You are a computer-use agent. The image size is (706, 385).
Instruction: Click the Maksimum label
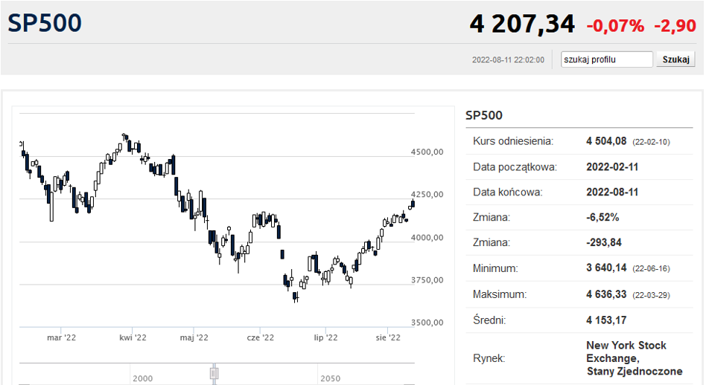click(499, 294)
